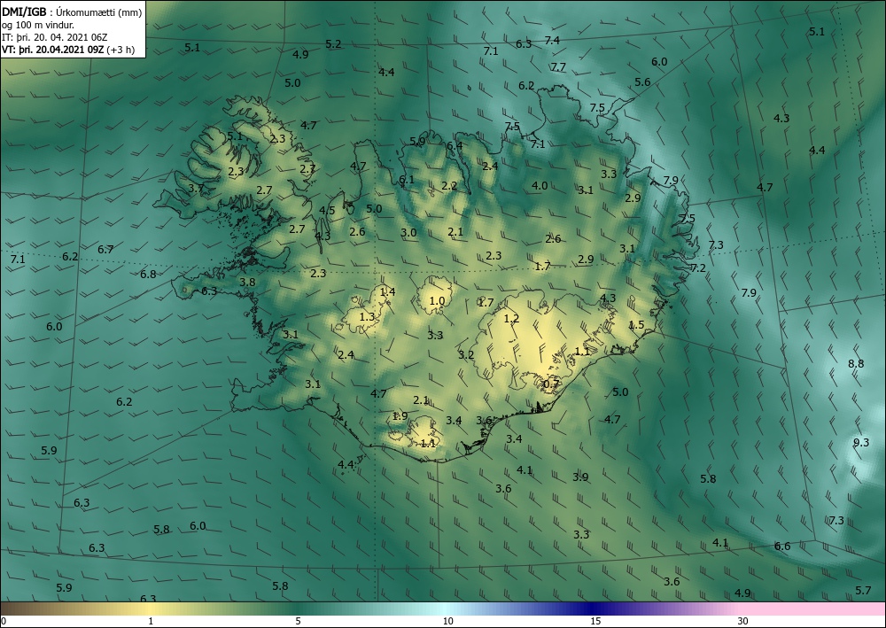Click the 'og 100 m vindur.' subtitle text
Screen dimensions: 886x628
(x=38, y=25)
